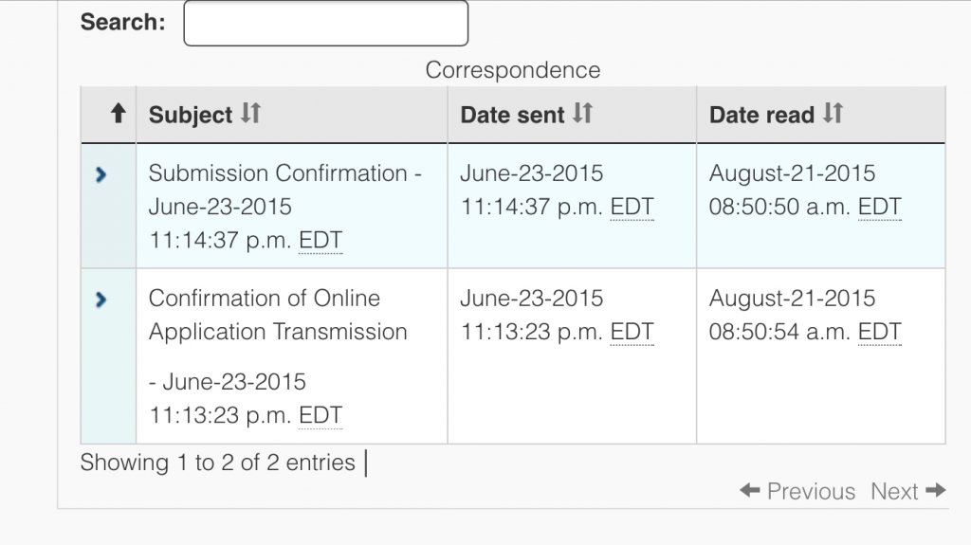971x545 pixels.
Task: Click the Search input field
Action: click(x=326, y=23)
